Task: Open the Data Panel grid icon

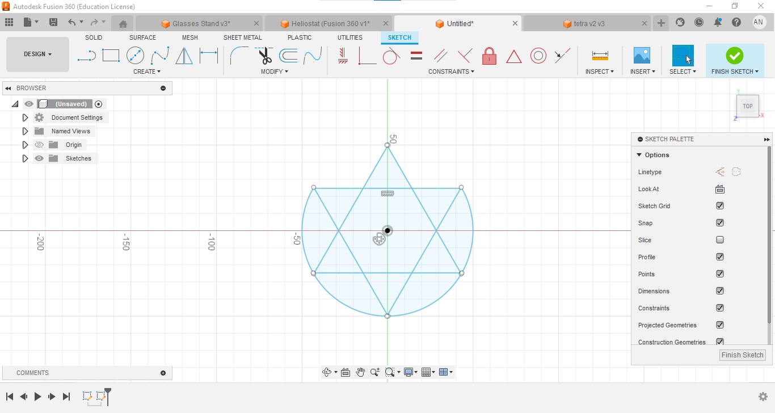Action: coord(9,22)
